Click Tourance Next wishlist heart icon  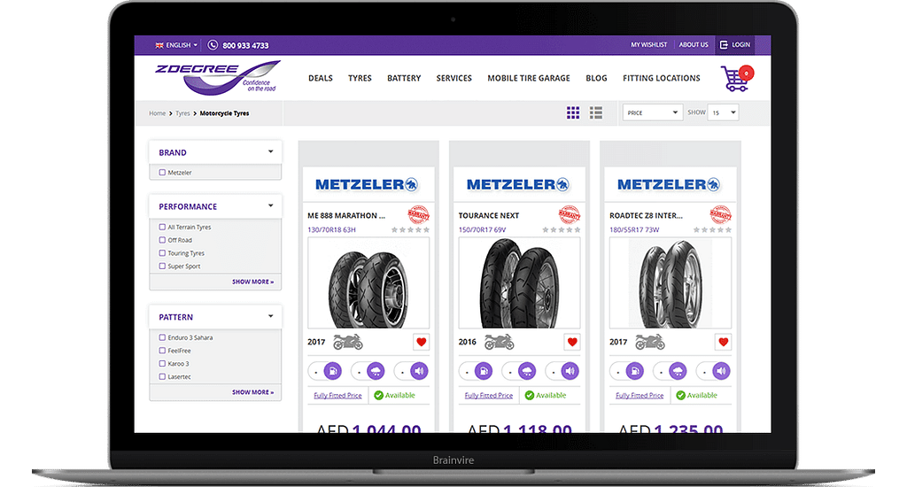click(572, 342)
